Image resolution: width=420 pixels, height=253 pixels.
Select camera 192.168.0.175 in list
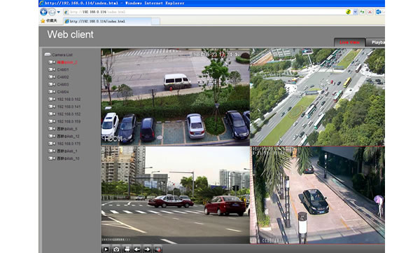(x=69, y=144)
